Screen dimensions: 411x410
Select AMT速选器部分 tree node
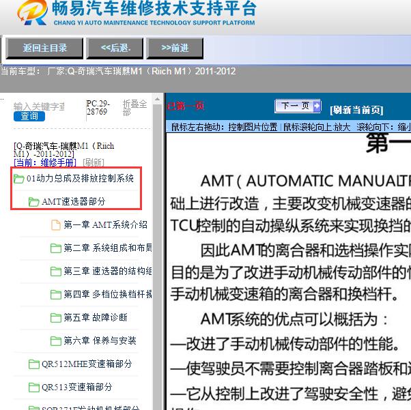point(74,202)
